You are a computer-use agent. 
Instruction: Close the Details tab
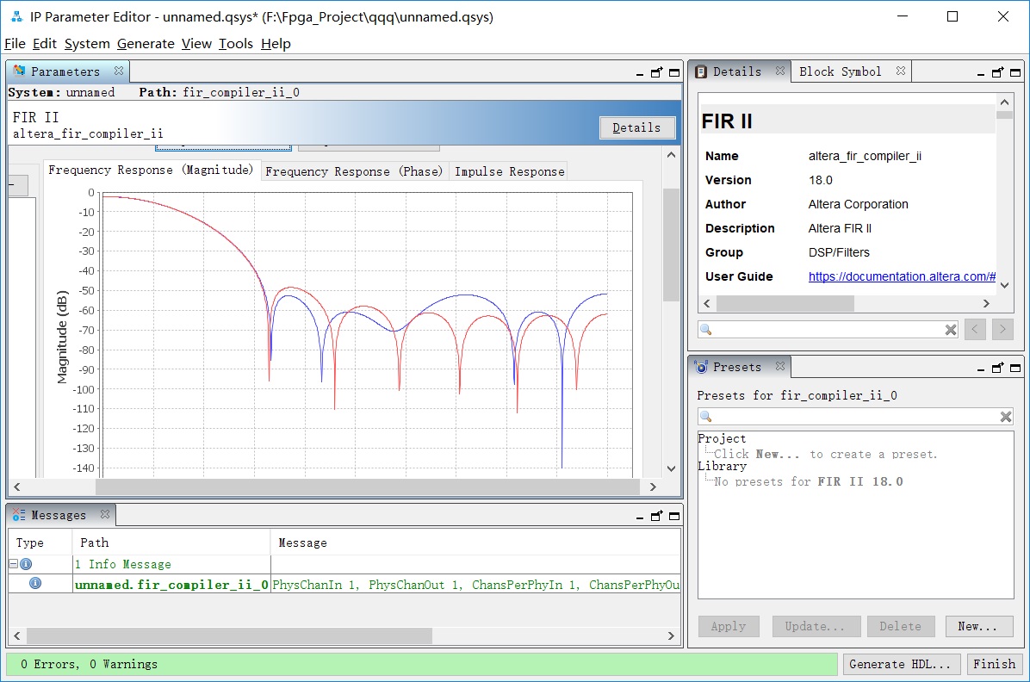[779, 71]
